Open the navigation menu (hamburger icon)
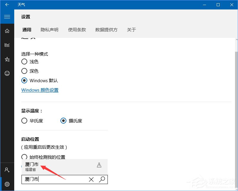This screenshot has width=238, height=191. (x=7, y=17)
